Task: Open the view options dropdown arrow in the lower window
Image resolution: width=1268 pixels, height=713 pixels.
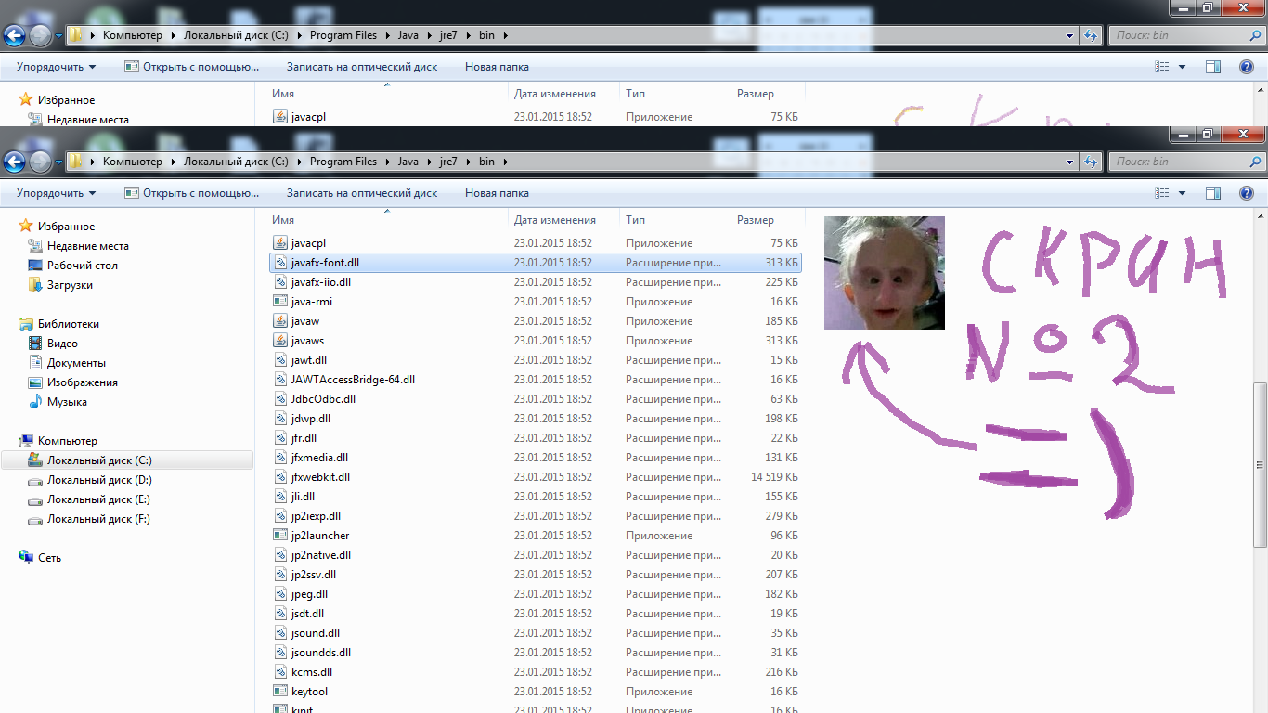Action: pyautogui.click(x=1182, y=193)
